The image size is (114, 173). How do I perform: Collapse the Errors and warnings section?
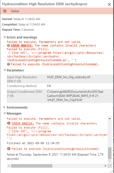point(5,37)
